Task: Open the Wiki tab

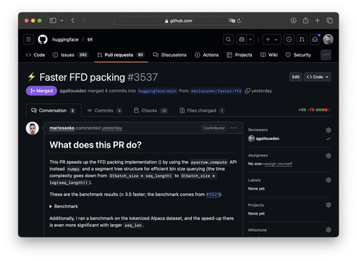Action: (269, 55)
